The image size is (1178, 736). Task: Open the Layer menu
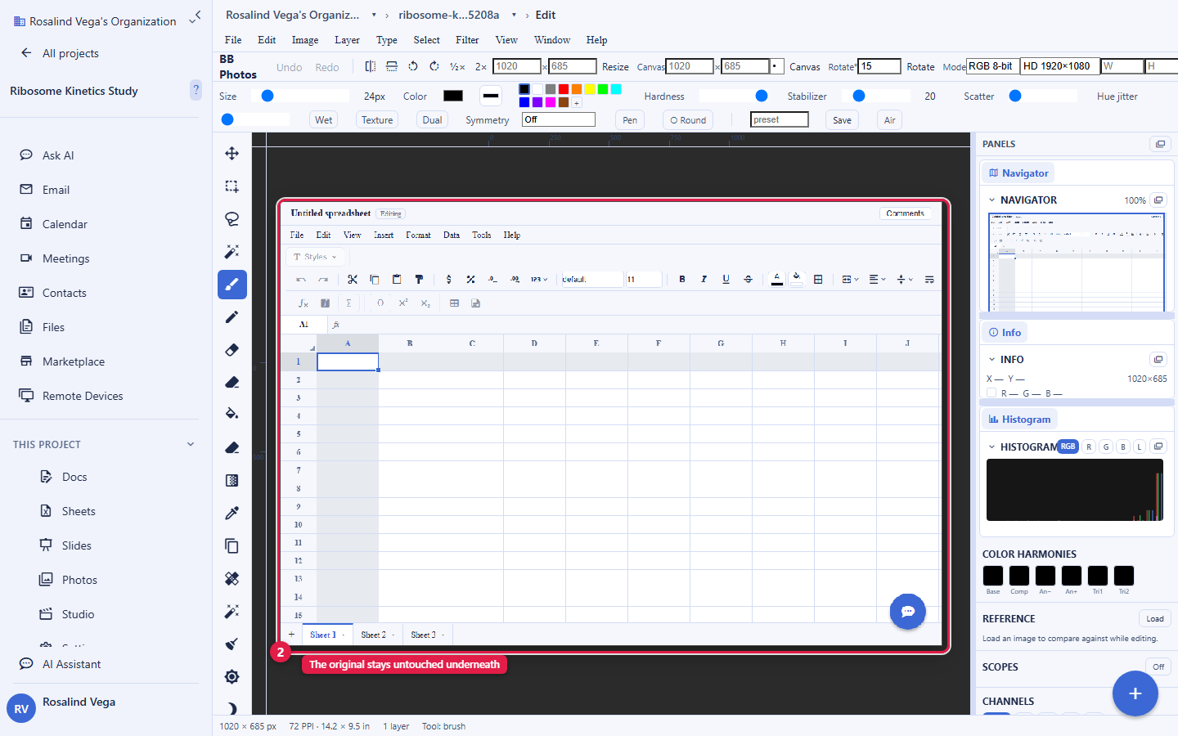click(x=347, y=40)
